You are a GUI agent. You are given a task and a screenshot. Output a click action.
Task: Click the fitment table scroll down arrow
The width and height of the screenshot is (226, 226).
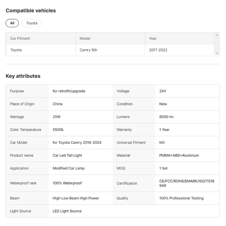tap(217, 53)
